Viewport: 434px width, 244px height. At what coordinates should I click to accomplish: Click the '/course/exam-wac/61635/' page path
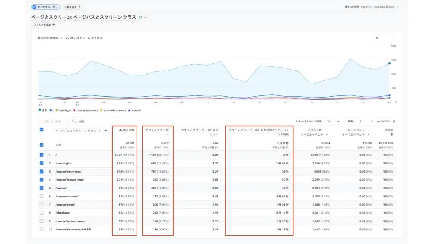73,230
